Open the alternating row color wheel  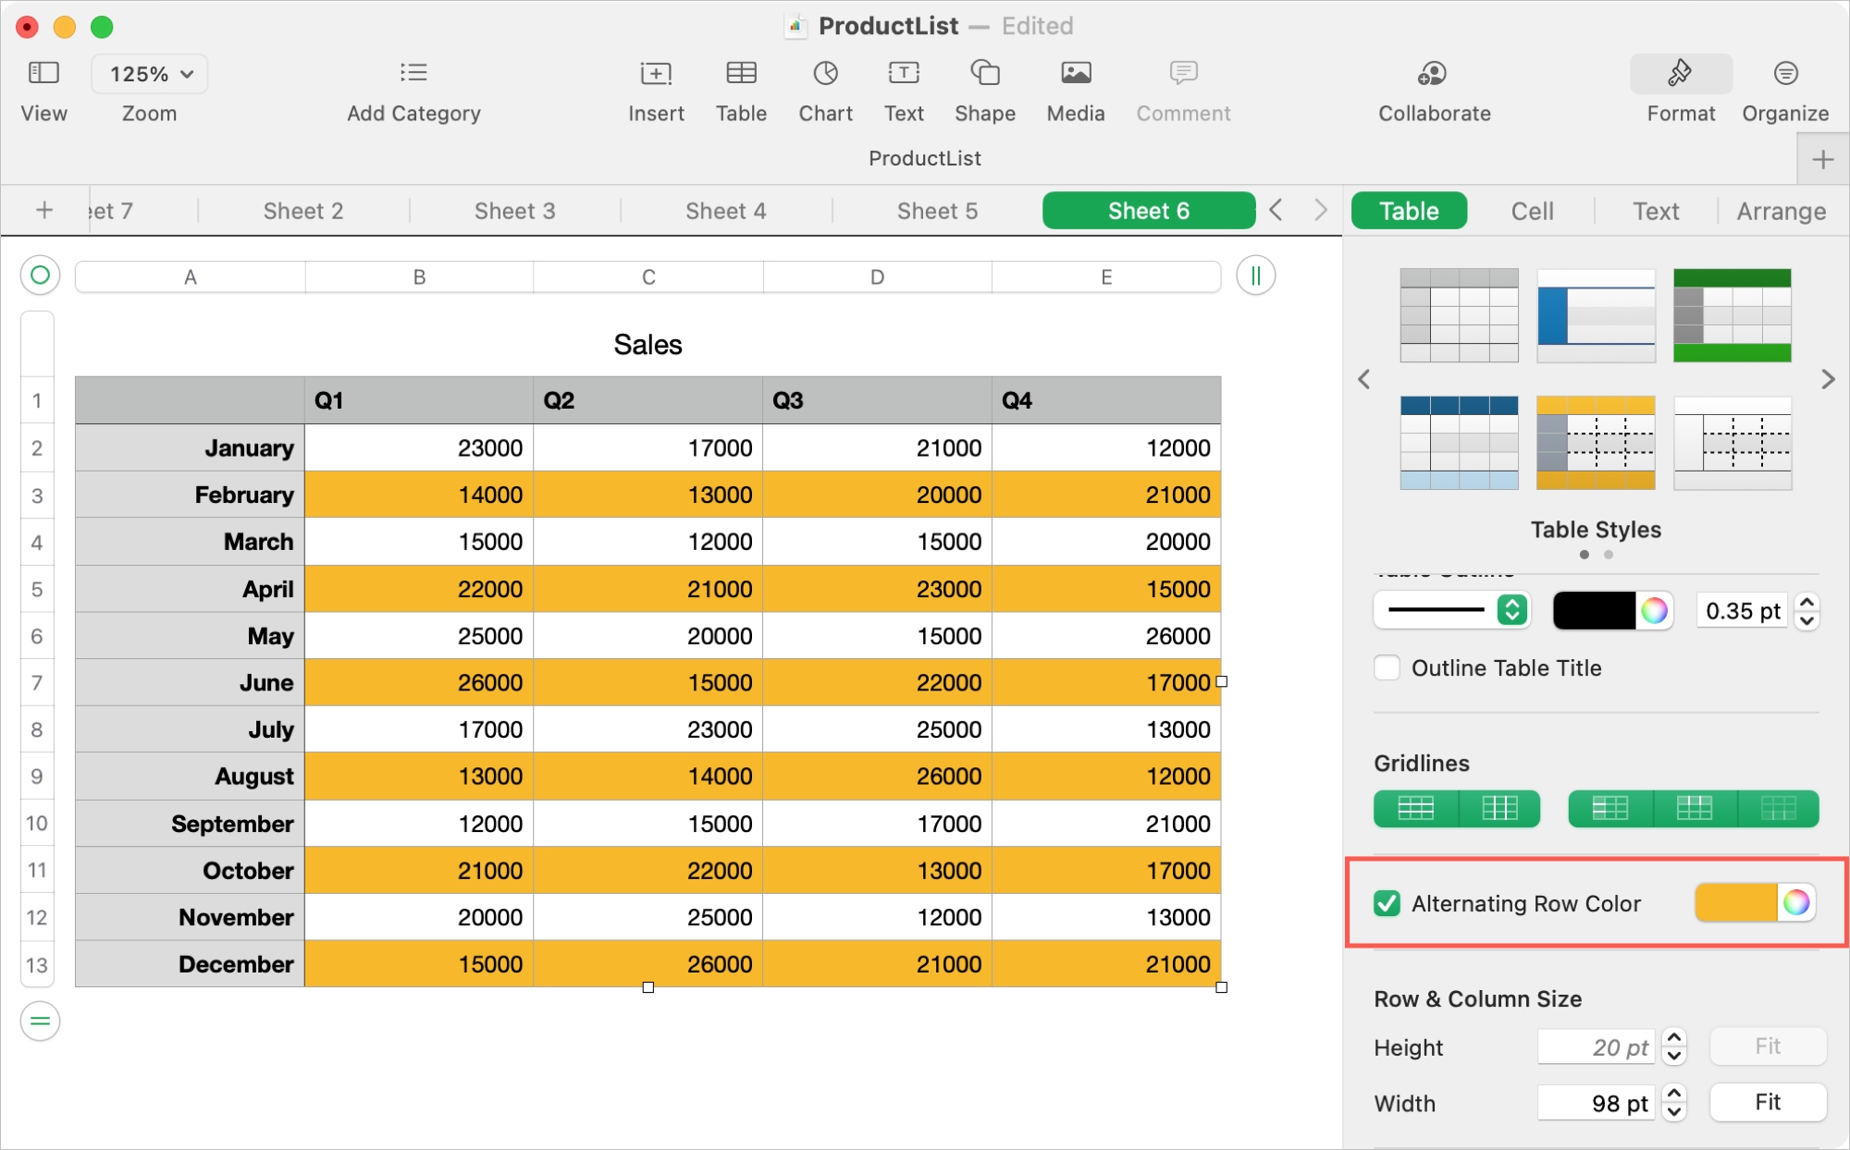click(1795, 902)
